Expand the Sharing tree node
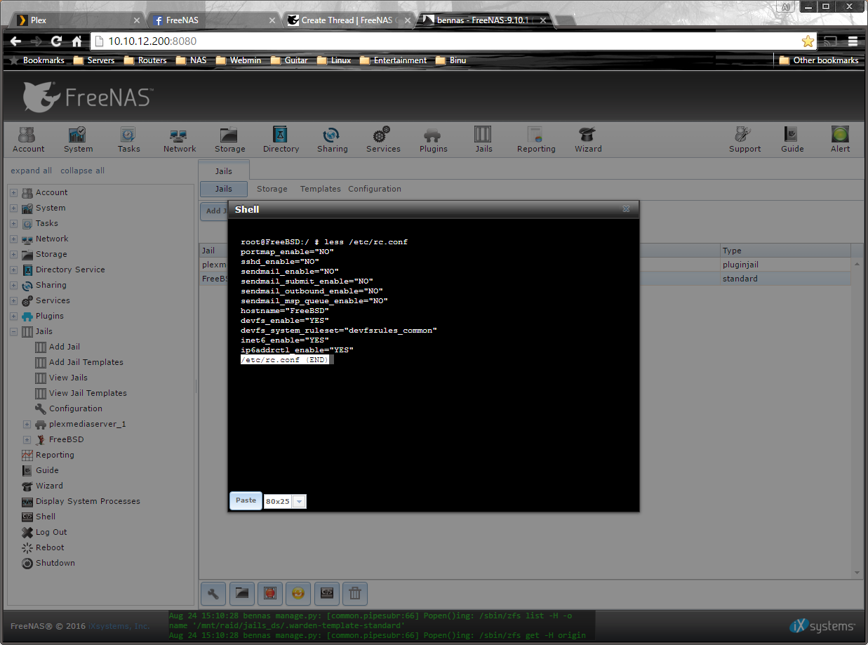Image resolution: width=868 pixels, height=645 pixels. tap(14, 285)
